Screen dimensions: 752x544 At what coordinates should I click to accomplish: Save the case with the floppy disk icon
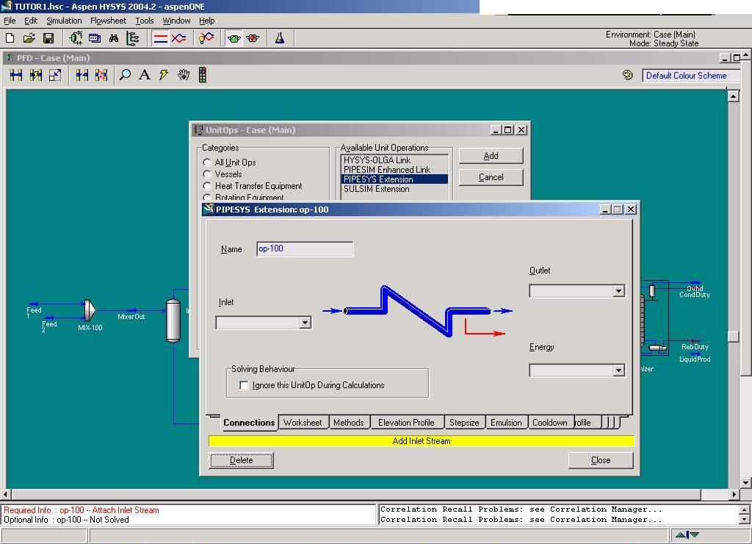(48, 38)
